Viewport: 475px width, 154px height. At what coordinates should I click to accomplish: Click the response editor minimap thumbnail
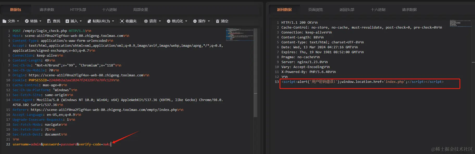pos(460,23)
